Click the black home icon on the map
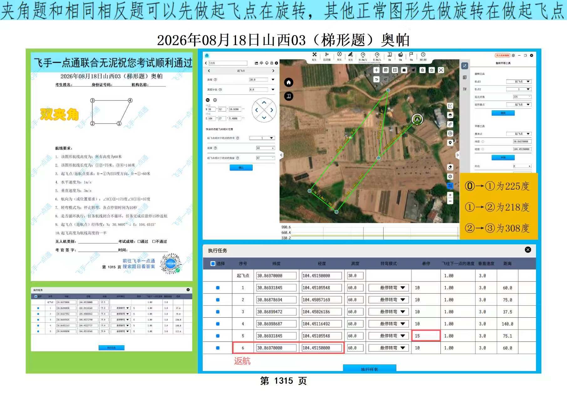The height and width of the screenshot is (401, 567). [x=288, y=82]
